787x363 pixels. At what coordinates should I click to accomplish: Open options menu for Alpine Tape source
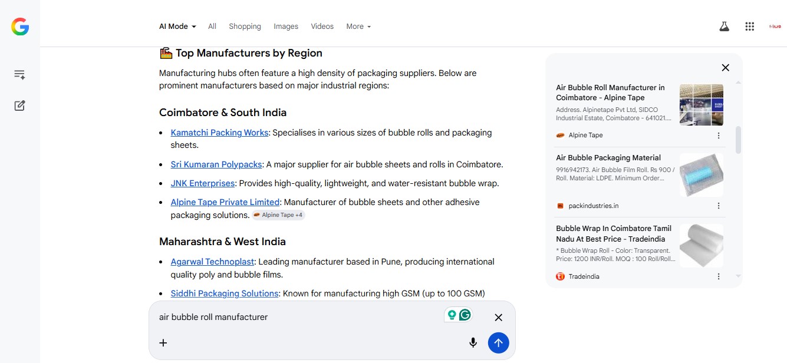click(x=719, y=136)
